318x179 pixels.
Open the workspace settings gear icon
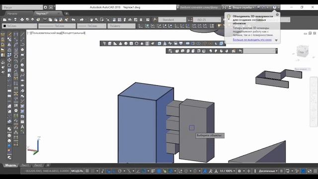pyautogui.click(x=45, y=7)
